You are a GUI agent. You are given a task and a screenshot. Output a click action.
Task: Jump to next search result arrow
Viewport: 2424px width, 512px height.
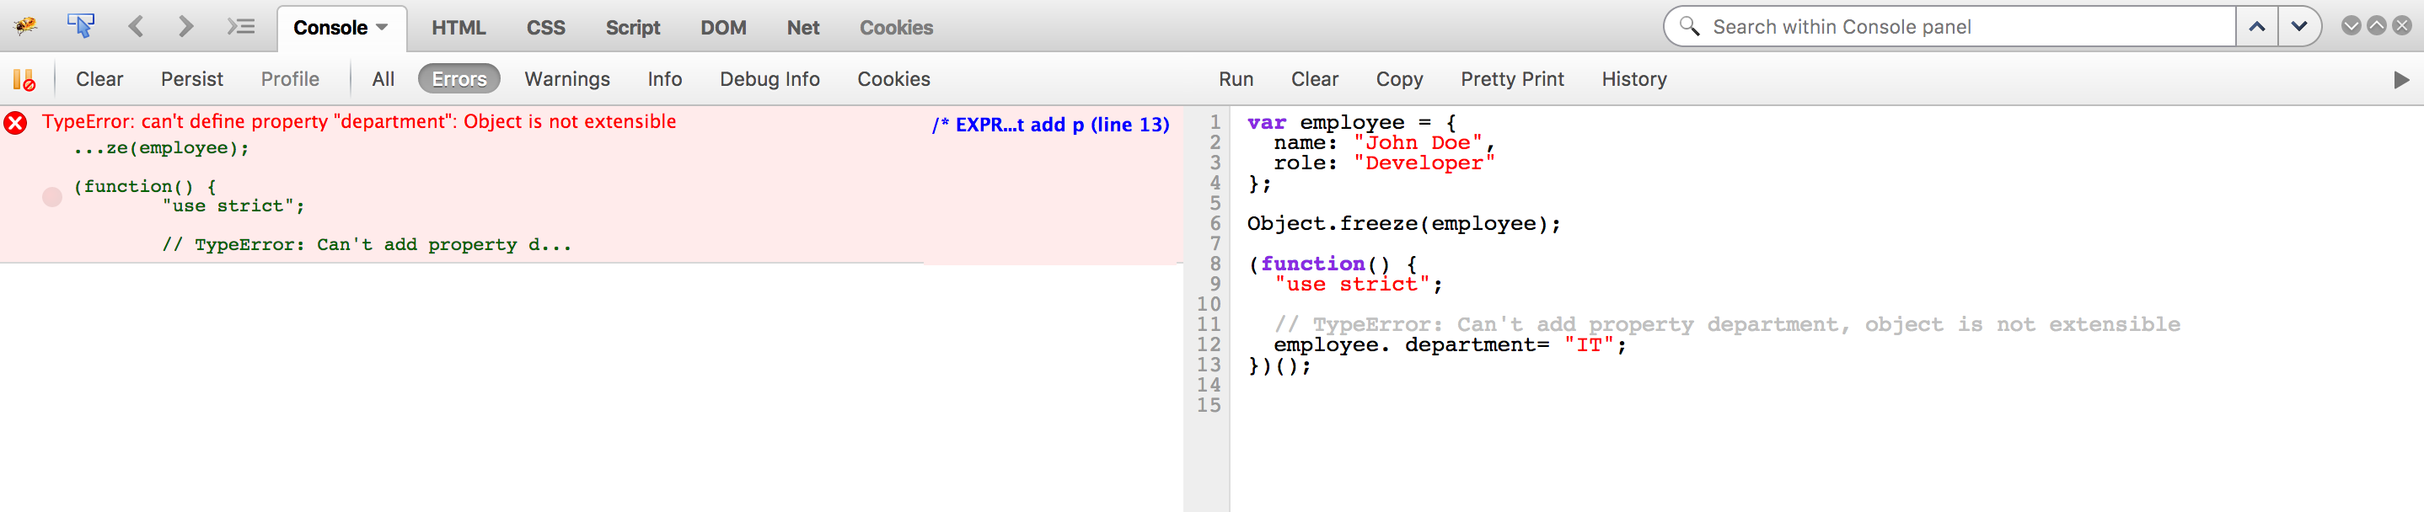coord(2298,26)
